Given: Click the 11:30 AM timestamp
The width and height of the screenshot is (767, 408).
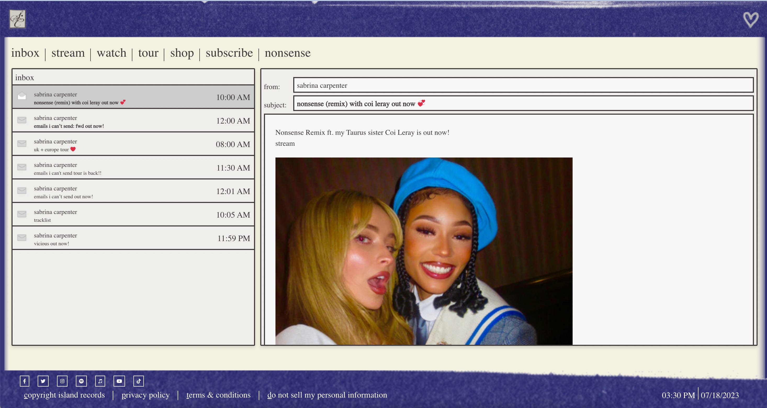Looking at the screenshot, I should point(233,168).
